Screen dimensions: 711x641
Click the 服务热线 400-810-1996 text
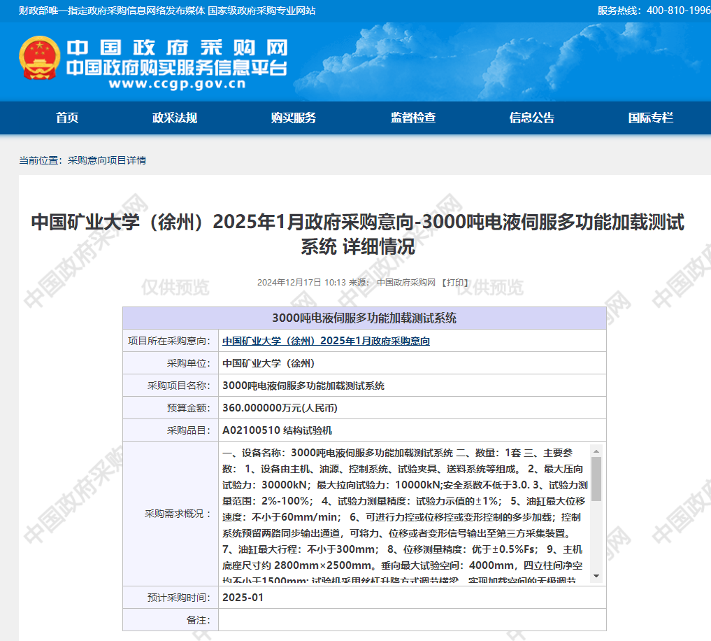point(654,10)
